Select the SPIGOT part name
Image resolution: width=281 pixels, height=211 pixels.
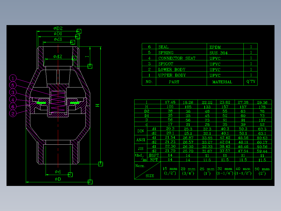166,64
